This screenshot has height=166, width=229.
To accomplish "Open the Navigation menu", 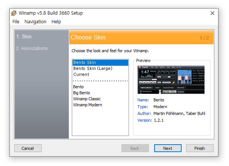I will coord(35,21).
